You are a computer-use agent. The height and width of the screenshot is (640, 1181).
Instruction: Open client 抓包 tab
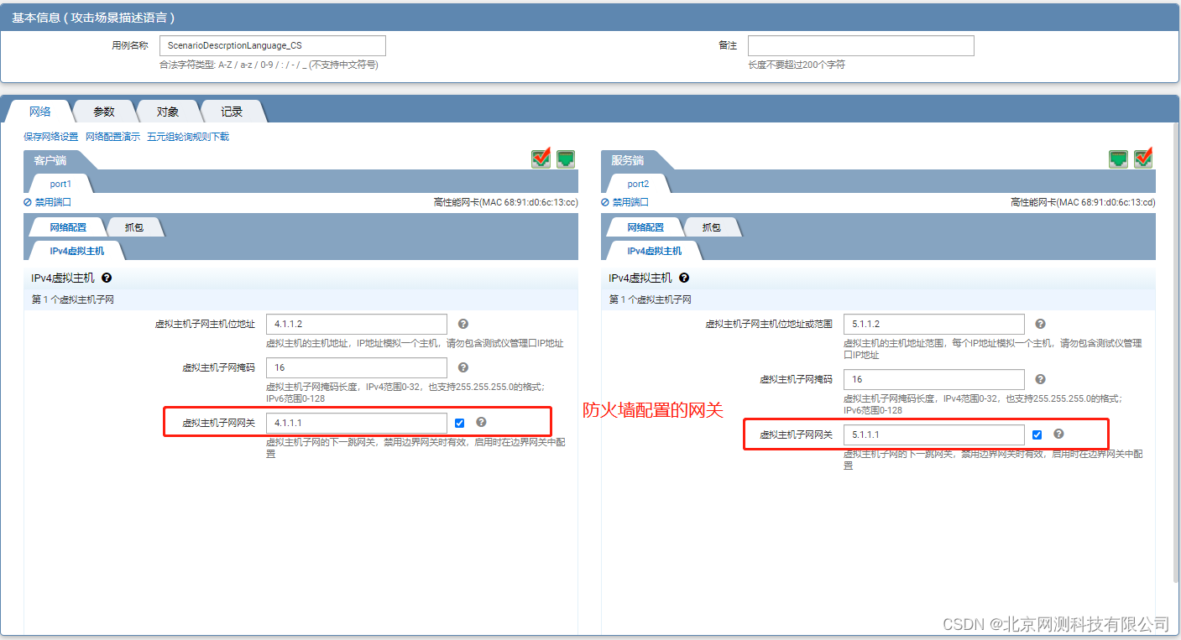(x=134, y=227)
